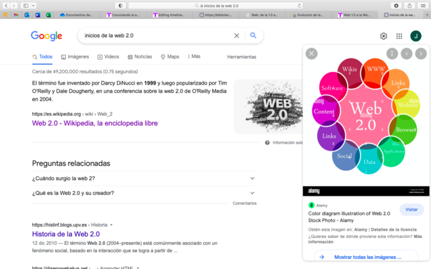This screenshot has width=431, height=269.
Task: Go forward with Safari's forward arrow
Action: point(13,5)
